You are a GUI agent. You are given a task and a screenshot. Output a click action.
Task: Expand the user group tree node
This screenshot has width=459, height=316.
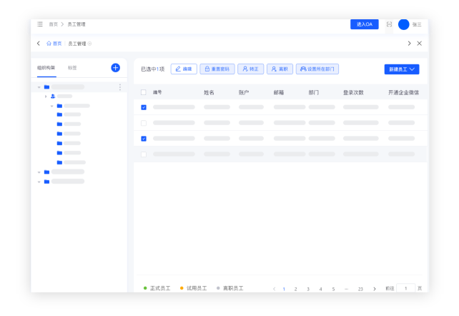pos(46,96)
